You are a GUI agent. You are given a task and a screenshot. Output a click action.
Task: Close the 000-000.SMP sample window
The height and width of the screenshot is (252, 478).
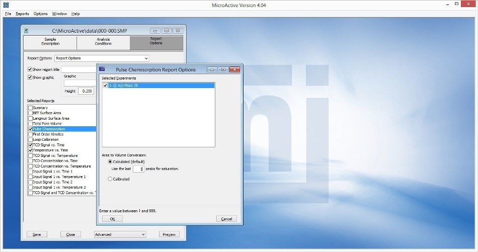coord(178,31)
